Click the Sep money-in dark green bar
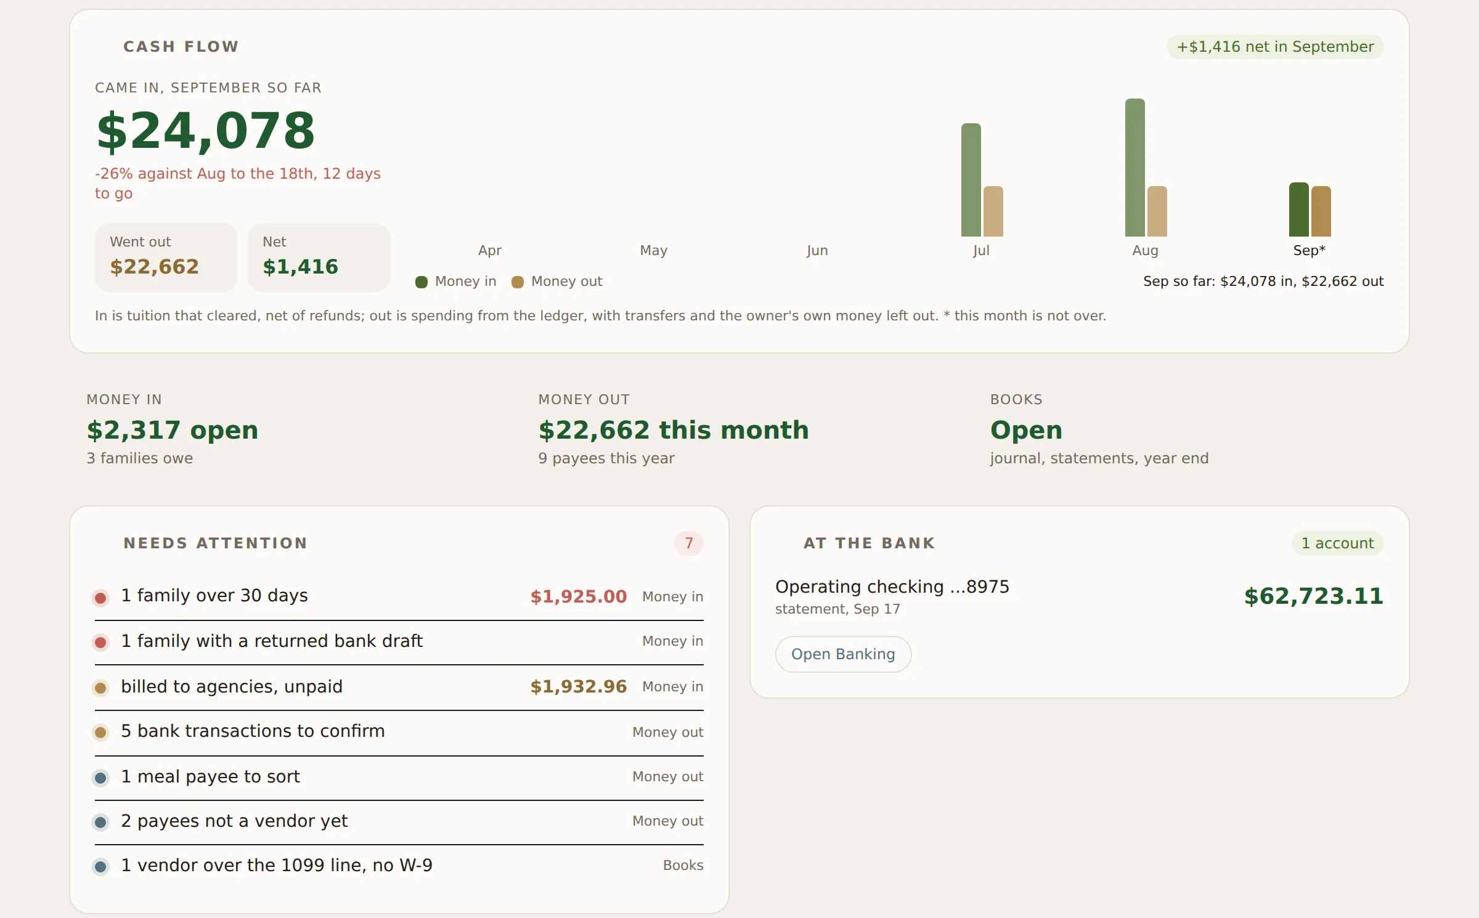This screenshot has width=1479, height=918. pos(1299,209)
